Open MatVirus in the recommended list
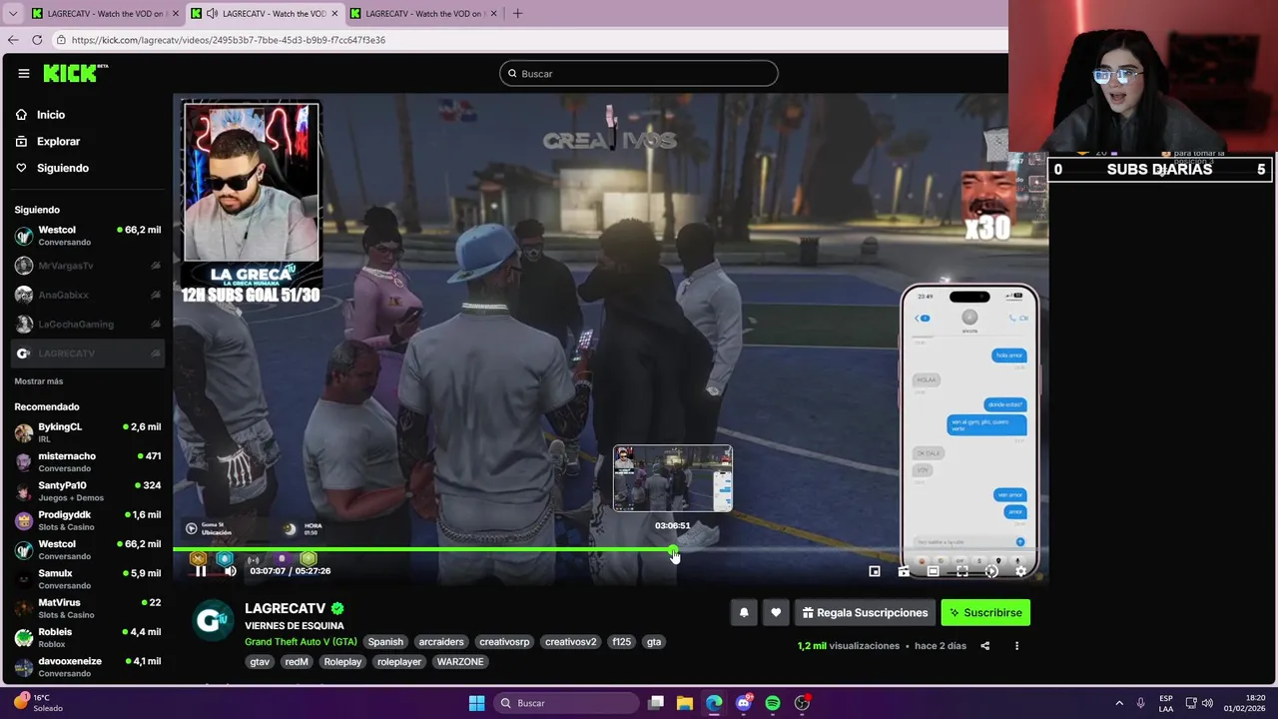1278x719 pixels. (x=88, y=608)
